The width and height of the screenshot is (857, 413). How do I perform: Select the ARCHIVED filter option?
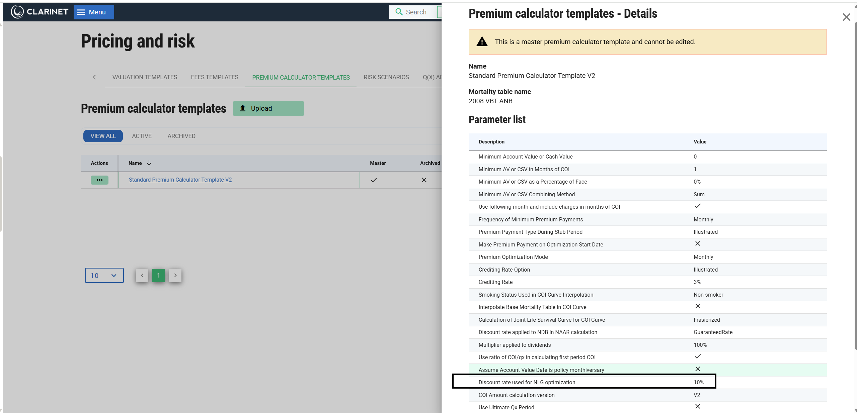point(181,136)
